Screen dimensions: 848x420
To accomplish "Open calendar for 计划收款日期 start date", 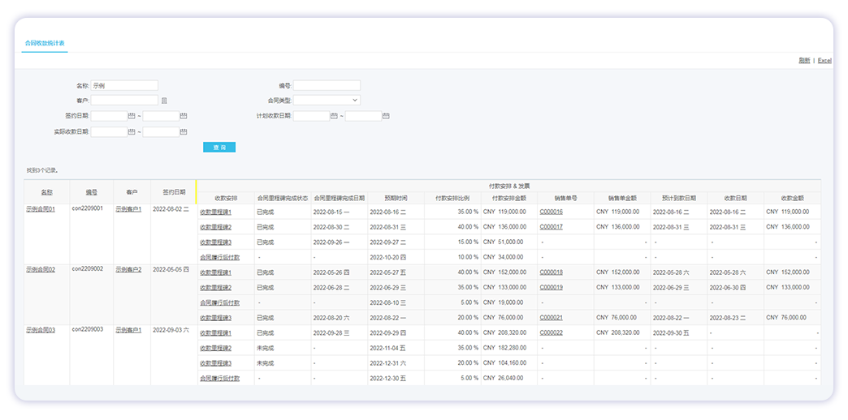I will [x=334, y=116].
